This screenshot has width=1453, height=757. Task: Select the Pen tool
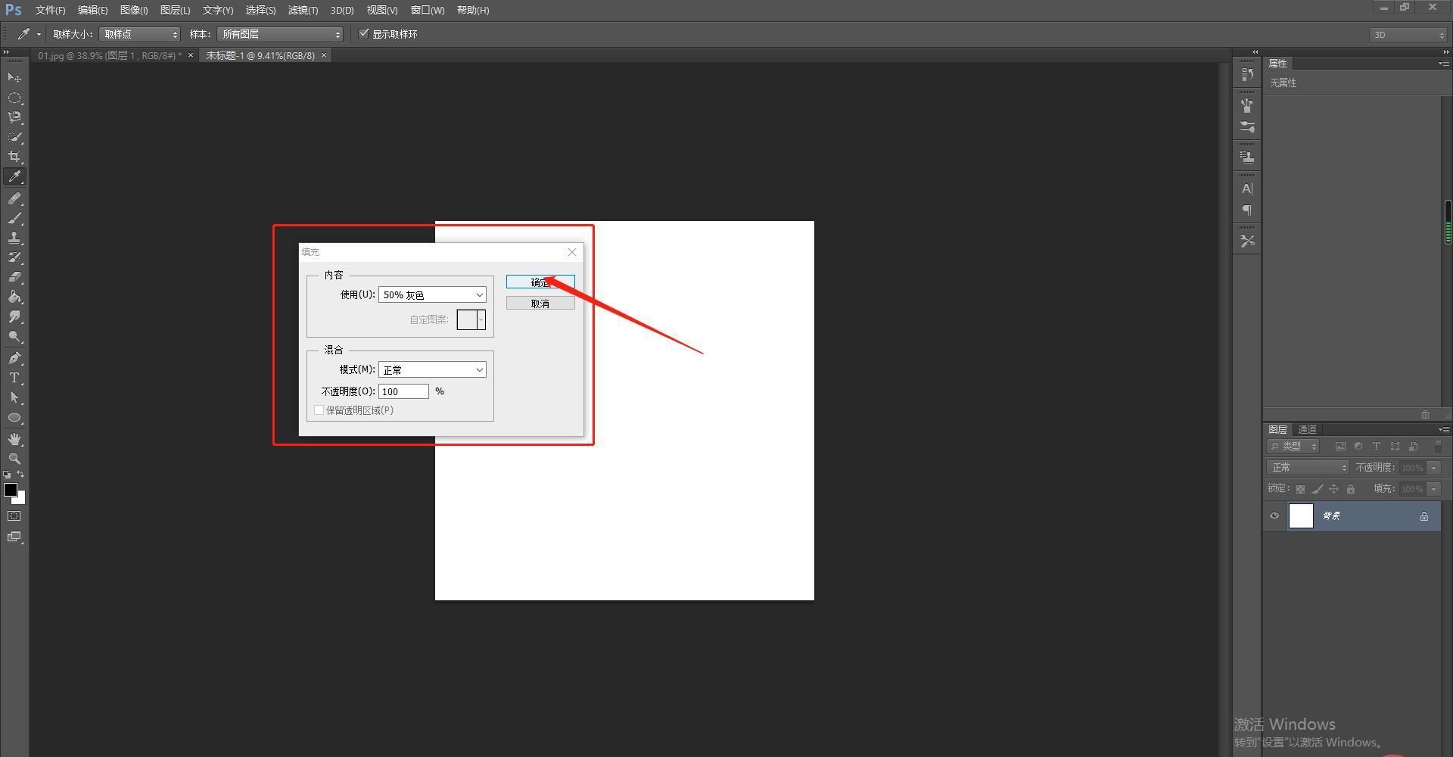pyautogui.click(x=14, y=358)
